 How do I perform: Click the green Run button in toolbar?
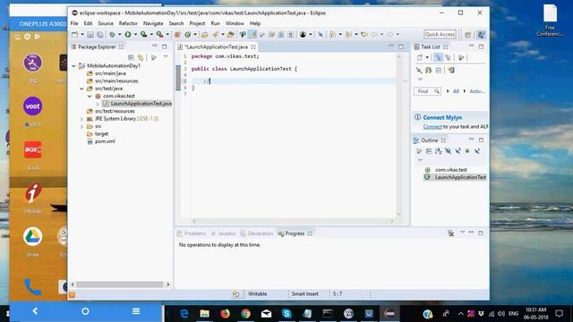[x=128, y=34]
